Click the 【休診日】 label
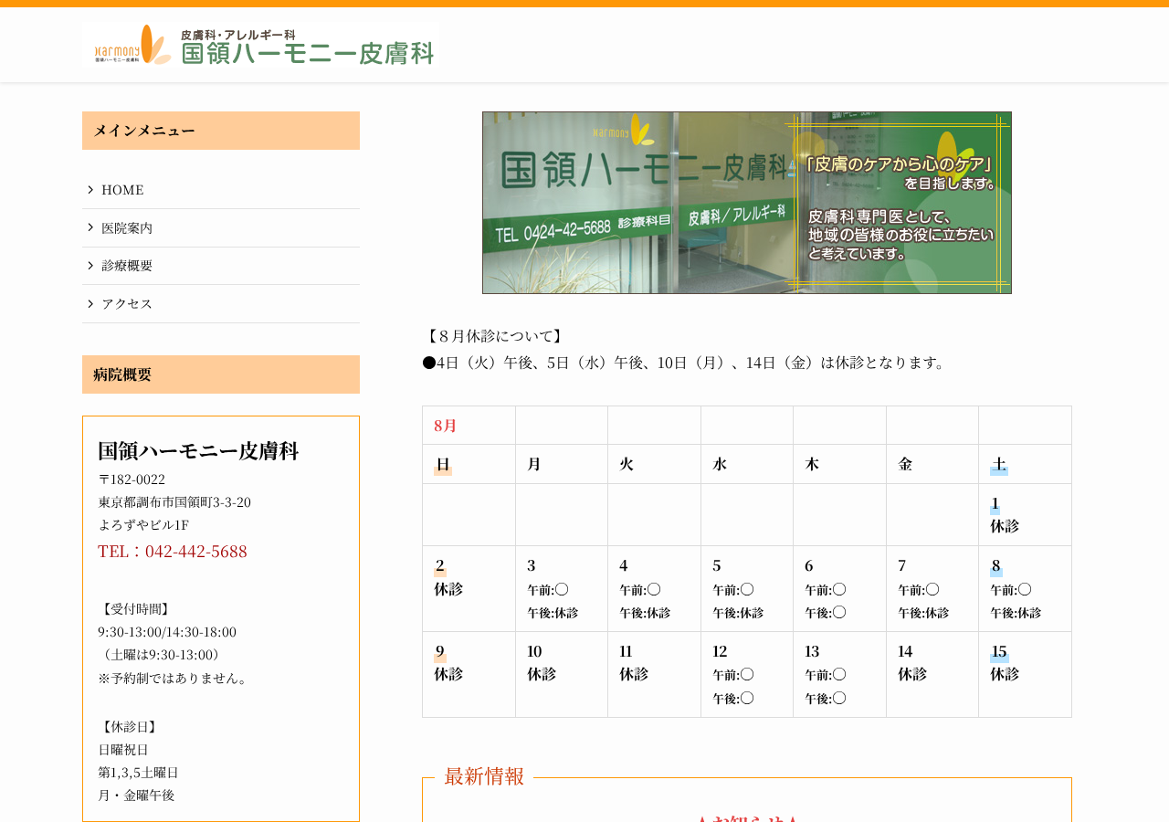The height and width of the screenshot is (822, 1169). pyautogui.click(x=129, y=727)
